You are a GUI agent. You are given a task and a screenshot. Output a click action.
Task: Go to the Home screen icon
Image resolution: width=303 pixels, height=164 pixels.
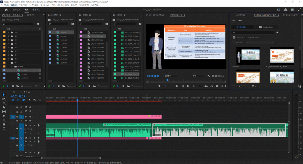[x=6, y=10]
